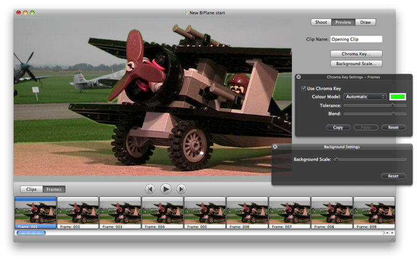
Task: Click the play button
Action: (166, 189)
